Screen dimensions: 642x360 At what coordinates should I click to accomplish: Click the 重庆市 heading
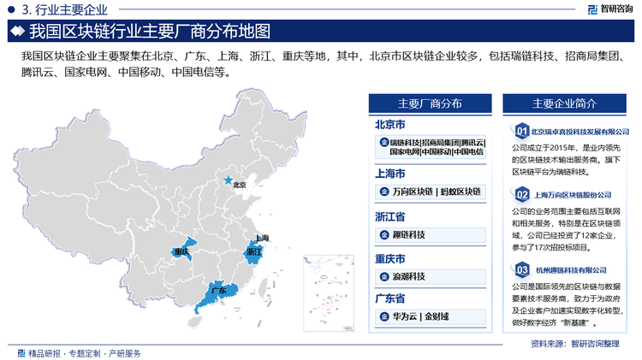[x=390, y=258]
